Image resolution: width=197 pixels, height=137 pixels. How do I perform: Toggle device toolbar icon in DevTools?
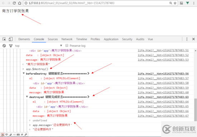point(10,39)
